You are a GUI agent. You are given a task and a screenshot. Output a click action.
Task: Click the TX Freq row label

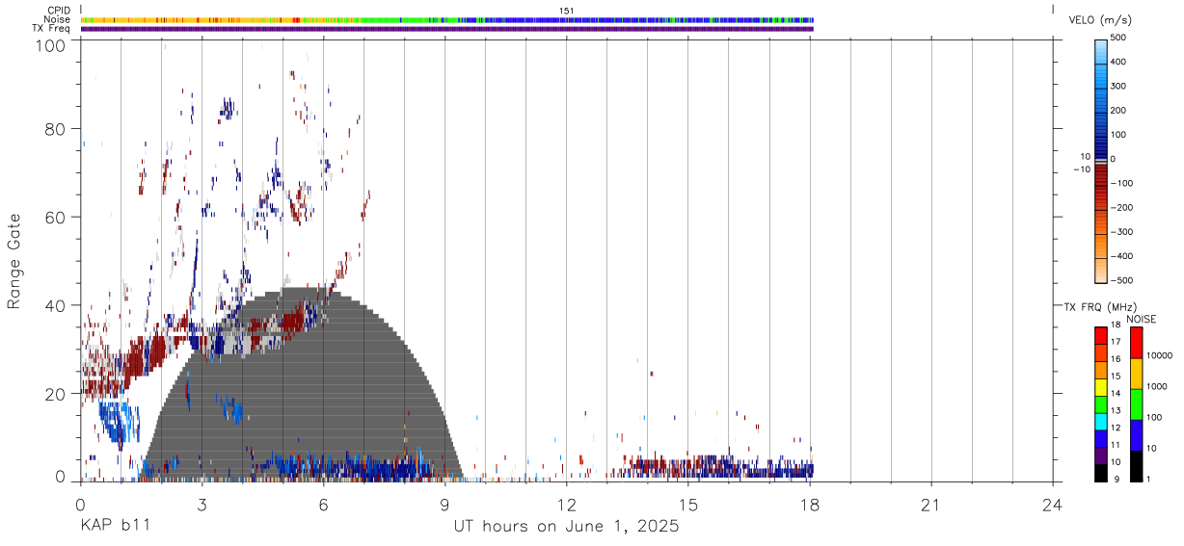pyautogui.click(x=52, y=28)
